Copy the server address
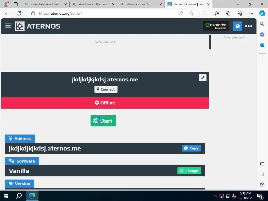This screenshot has width=268, height=201. (191, 148)
